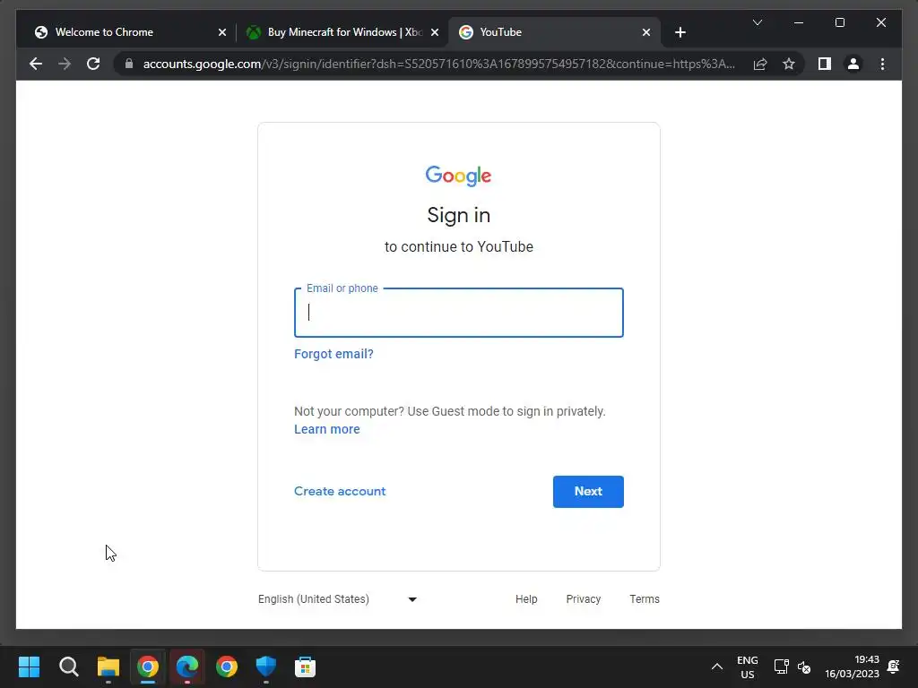Maximize the Chrome window
This screenshot has height=688, width=918.
839,22
